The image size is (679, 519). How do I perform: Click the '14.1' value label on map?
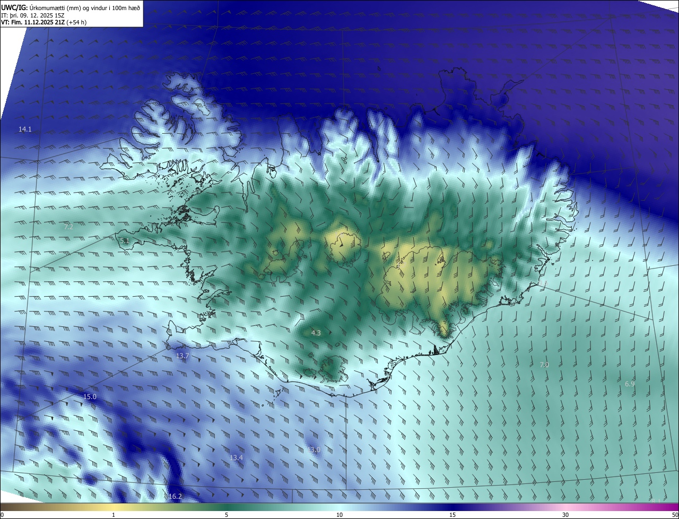point(25,129)
